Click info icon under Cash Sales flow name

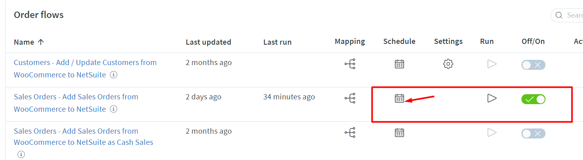point(21,154)
